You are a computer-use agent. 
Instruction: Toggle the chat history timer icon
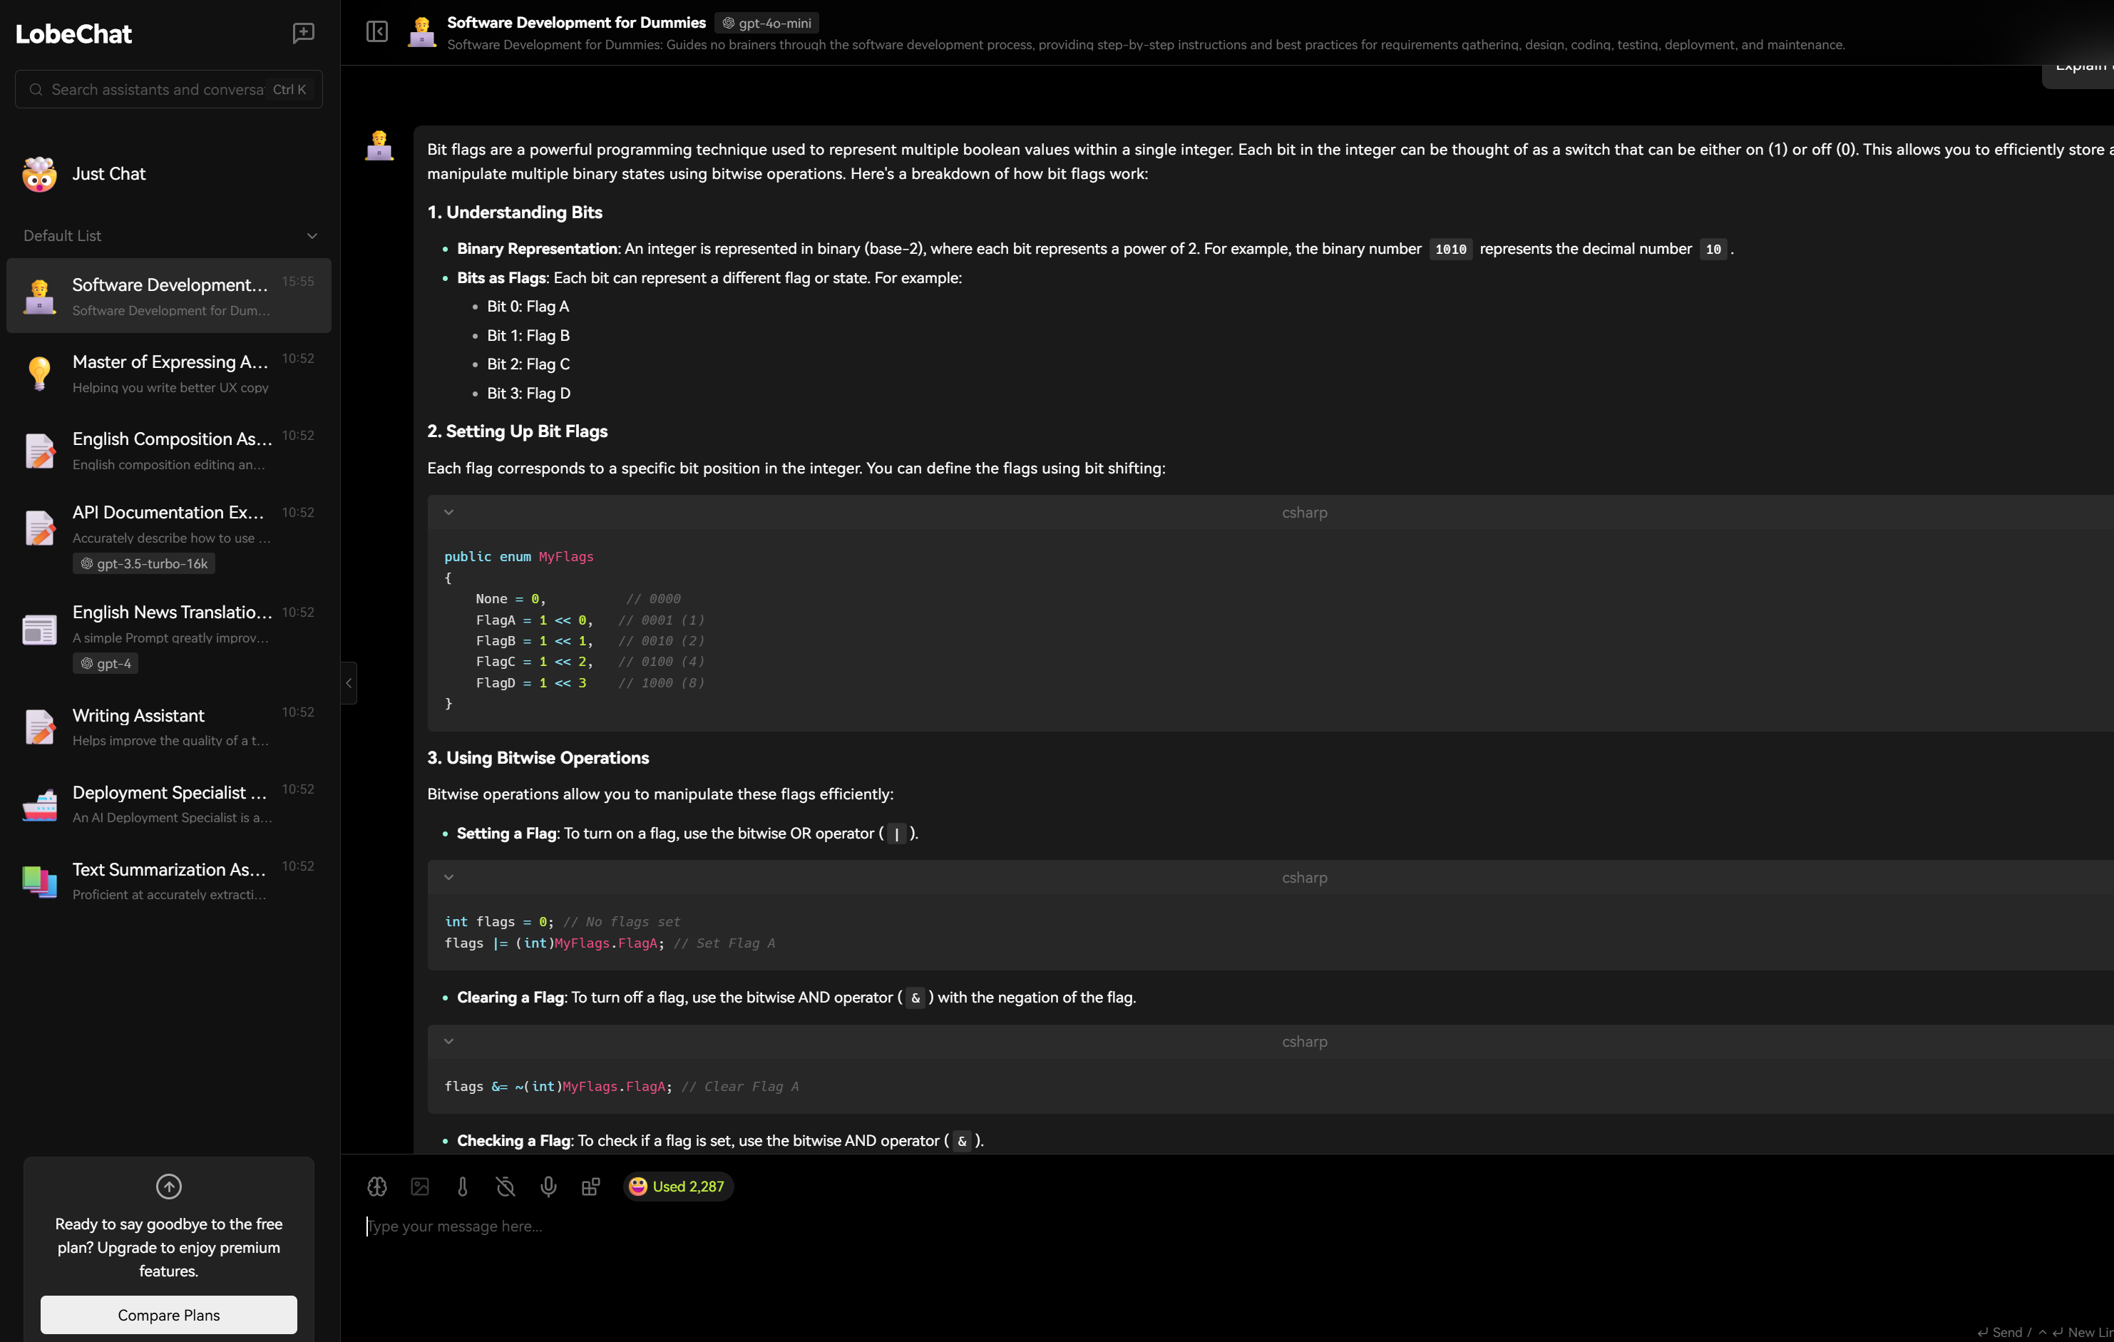[x=506, y=1187]
